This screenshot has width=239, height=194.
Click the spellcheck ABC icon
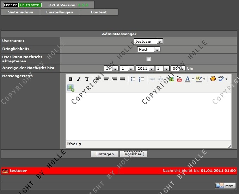(x=221, y=79)
